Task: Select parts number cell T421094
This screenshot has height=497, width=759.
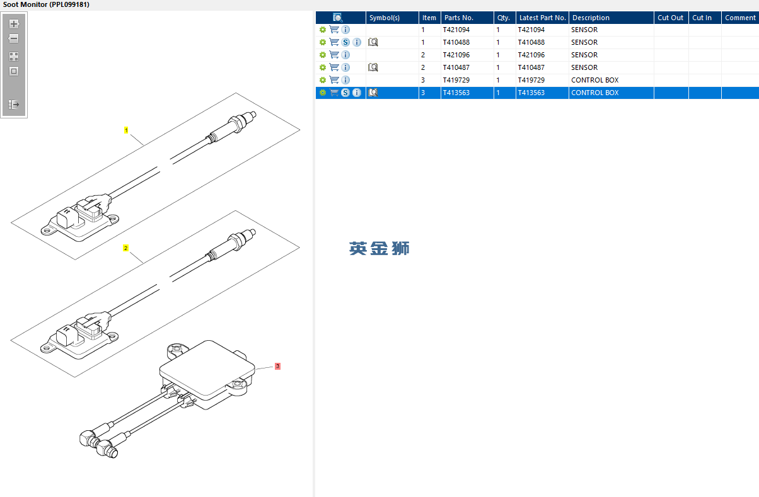Action: coord(467,30)
